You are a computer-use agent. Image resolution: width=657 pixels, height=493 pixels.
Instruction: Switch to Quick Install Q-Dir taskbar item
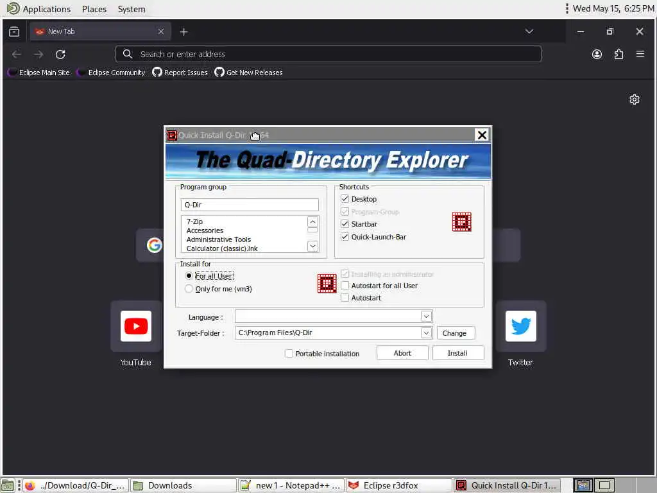(x=507, y=485)
